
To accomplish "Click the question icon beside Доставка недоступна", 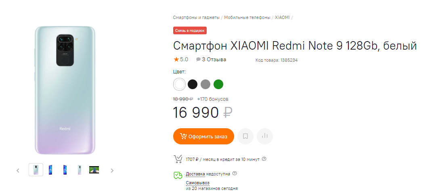I will click(235, 174).
